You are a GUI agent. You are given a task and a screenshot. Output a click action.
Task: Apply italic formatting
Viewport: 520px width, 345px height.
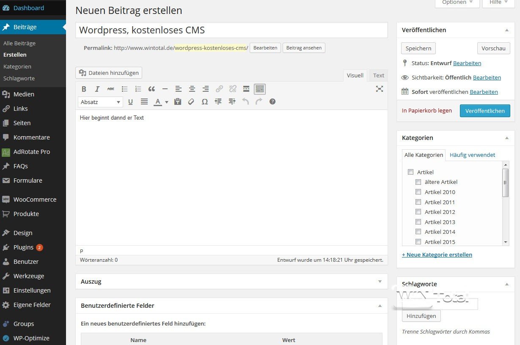click(x=97, y=89)
